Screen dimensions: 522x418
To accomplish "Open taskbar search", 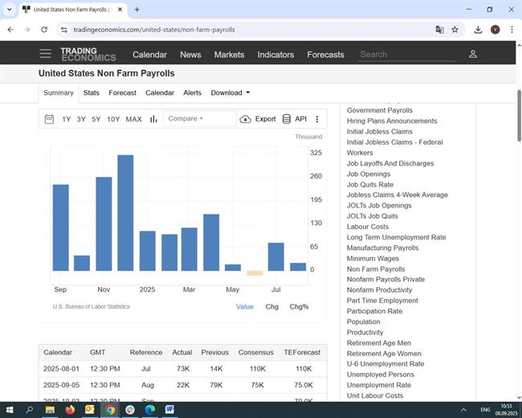I will point(29,409).
